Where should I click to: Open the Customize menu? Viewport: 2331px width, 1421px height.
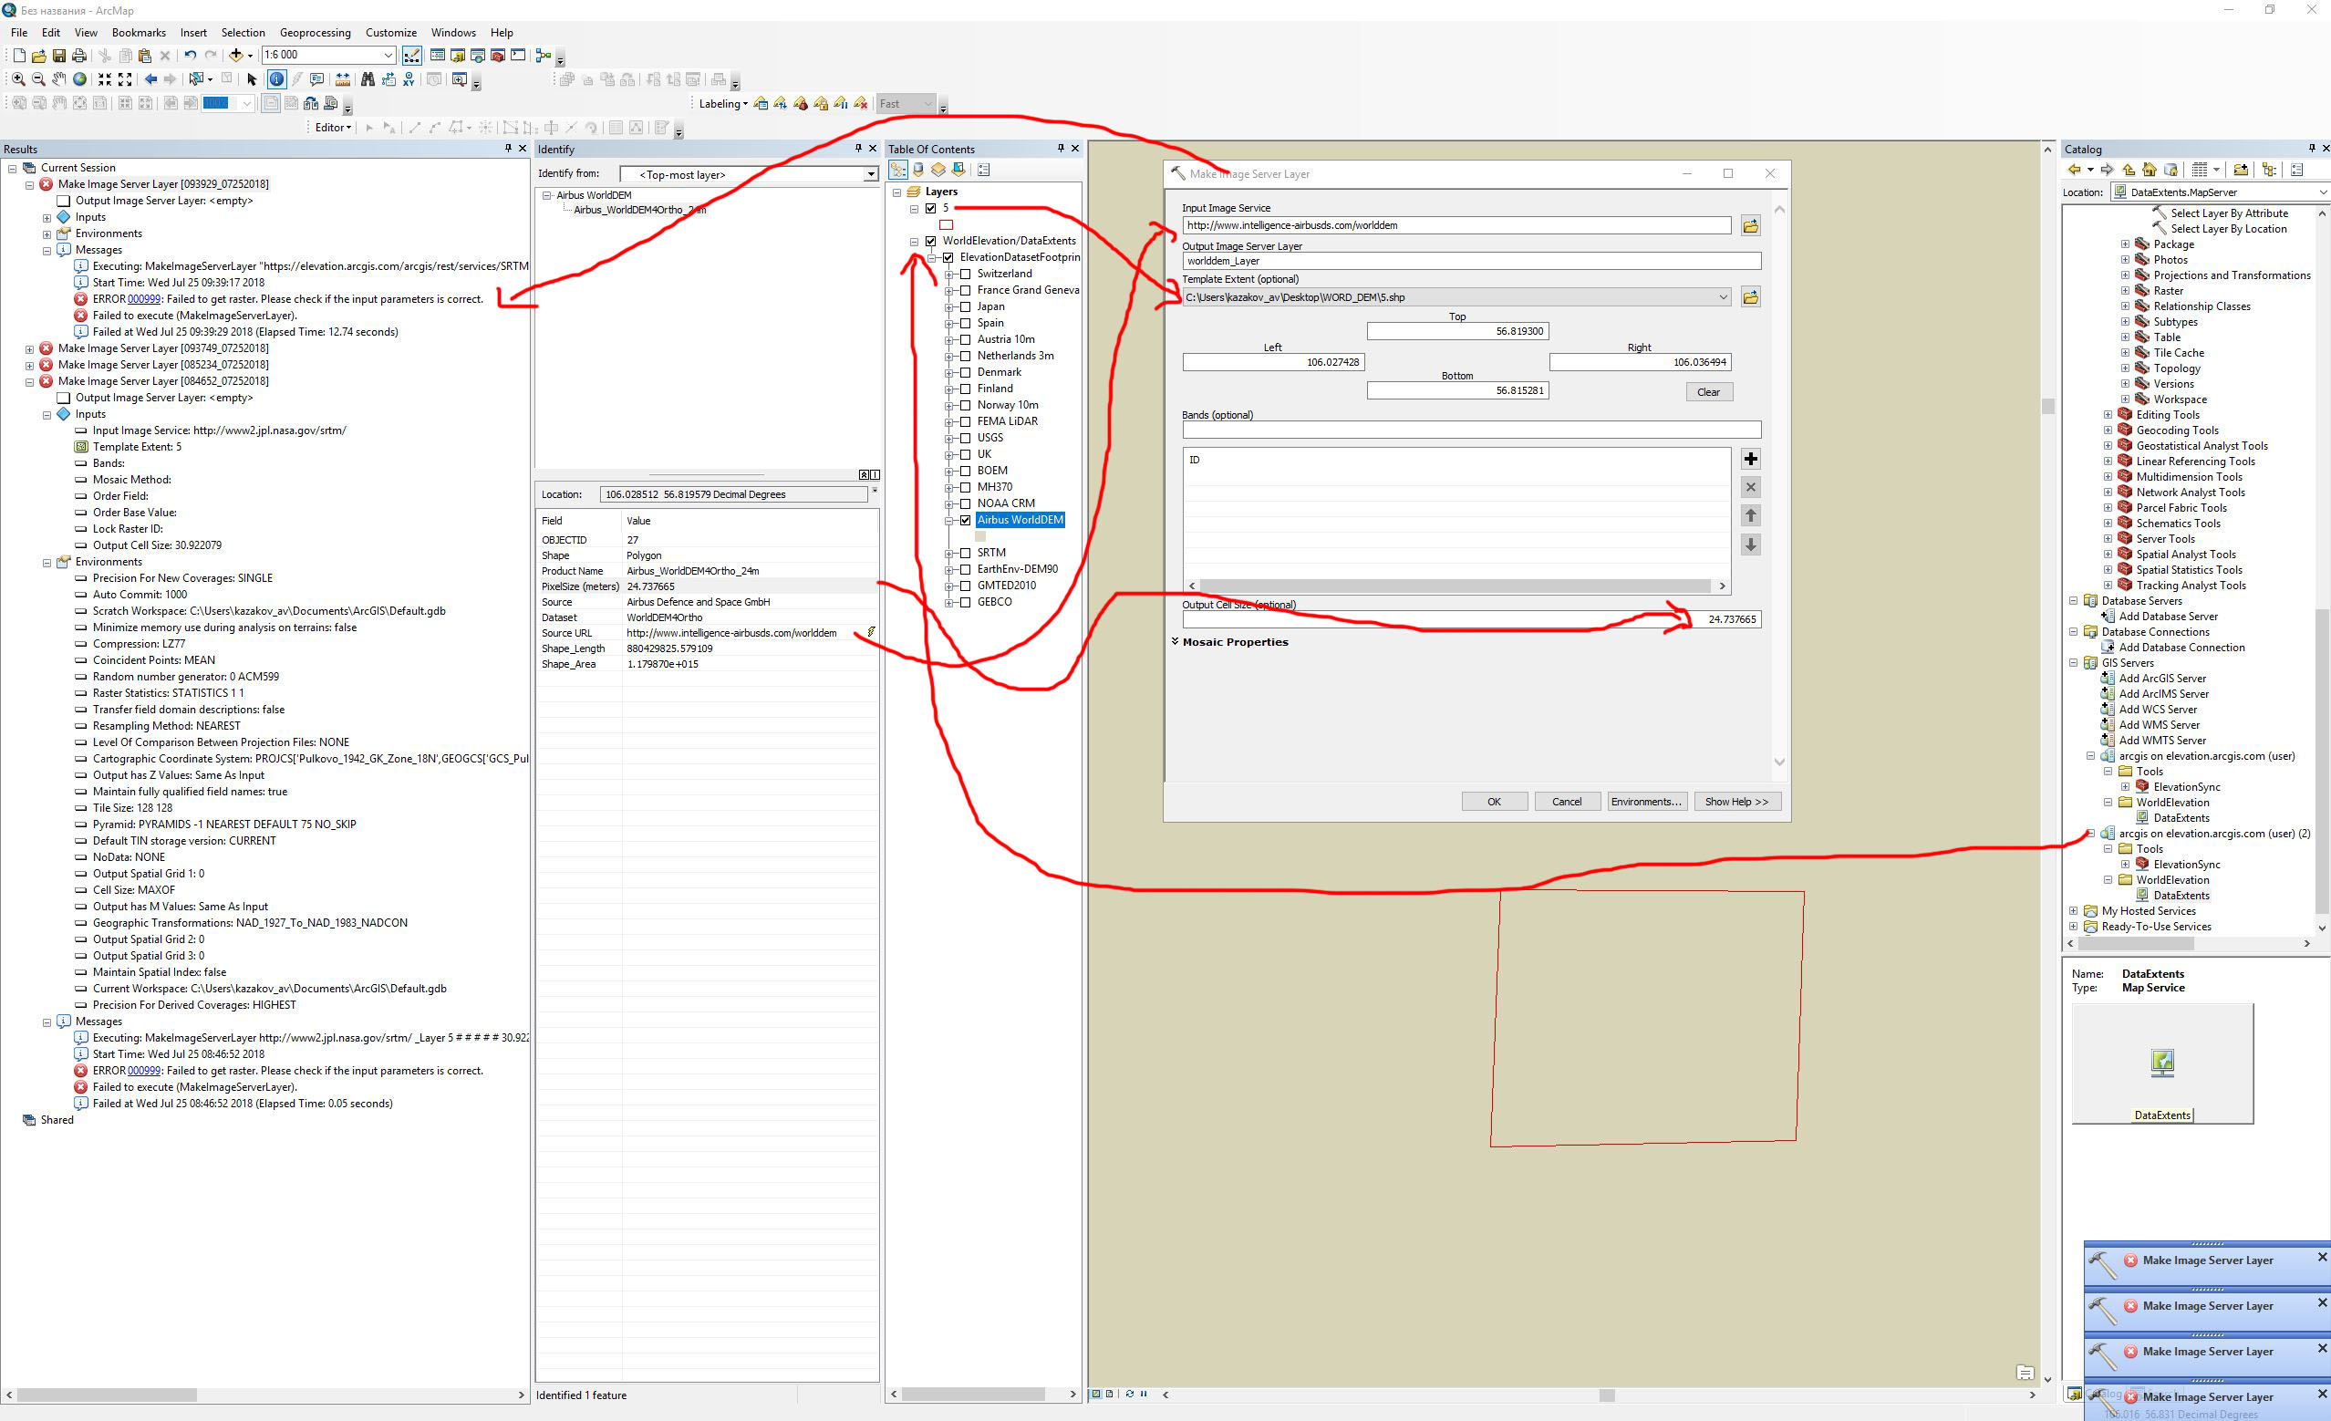tap(390, 32)
